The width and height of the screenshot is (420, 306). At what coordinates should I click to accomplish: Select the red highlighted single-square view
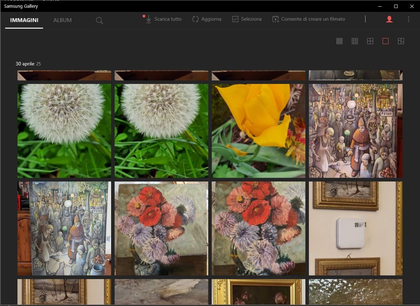pos(385,41)
